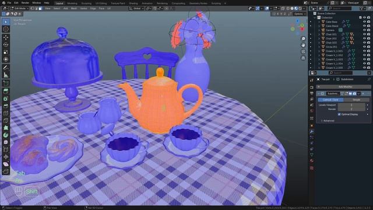This screenshot has width=373, height=210.
Task: Enable face select mode
Action: point(40,8)
